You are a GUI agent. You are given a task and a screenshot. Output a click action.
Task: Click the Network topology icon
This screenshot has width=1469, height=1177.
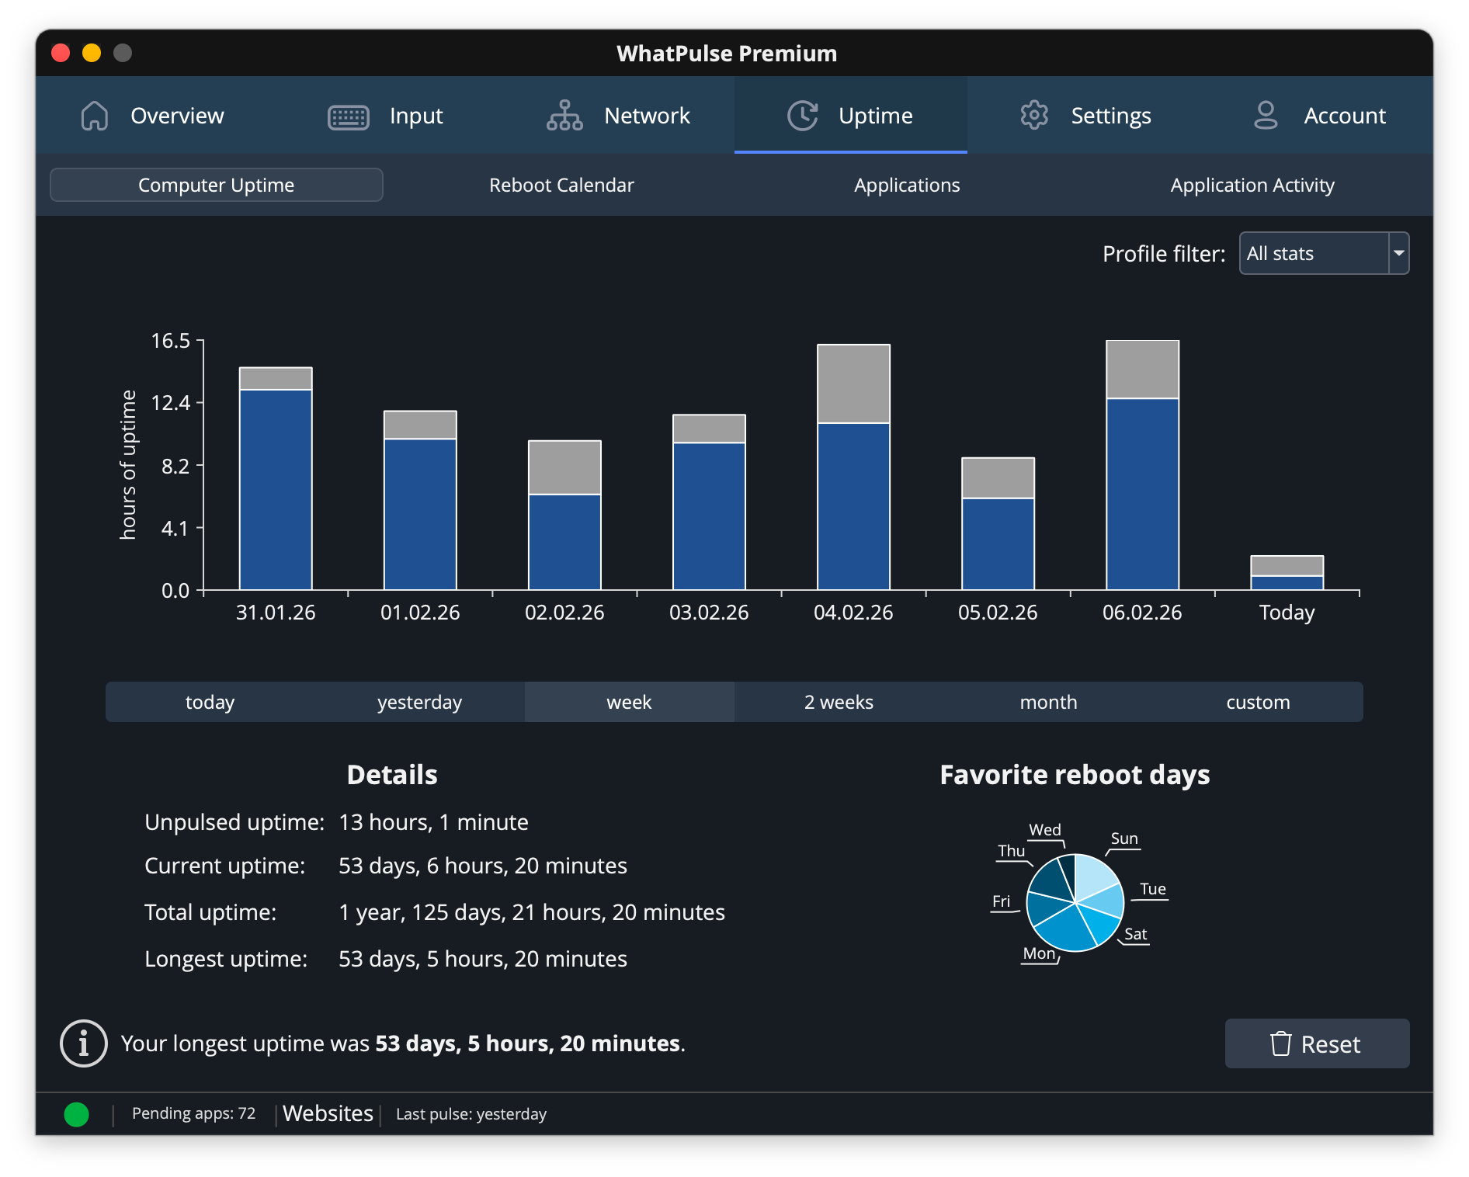564,116
